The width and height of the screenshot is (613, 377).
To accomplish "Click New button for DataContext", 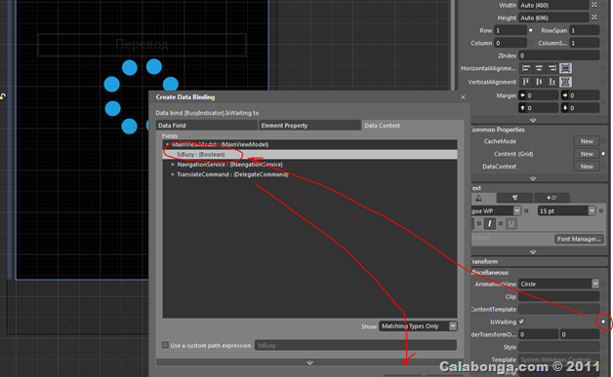I will click(x=587, y=167).
